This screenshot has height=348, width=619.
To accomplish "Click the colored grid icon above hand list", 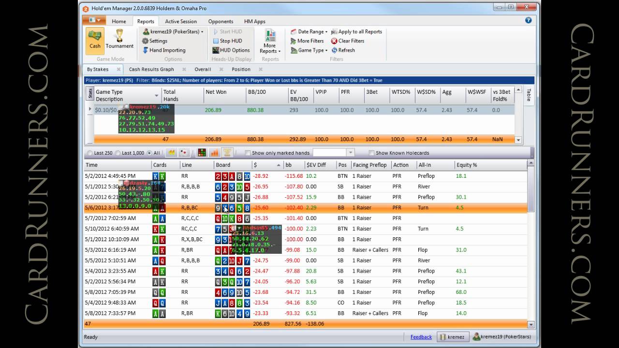I will [x=202, y=153].
